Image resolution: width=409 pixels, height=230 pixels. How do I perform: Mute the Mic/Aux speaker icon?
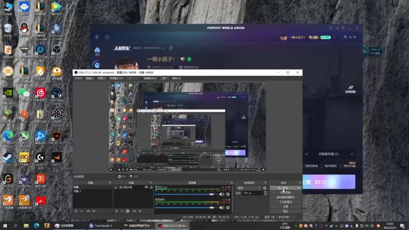221,194
